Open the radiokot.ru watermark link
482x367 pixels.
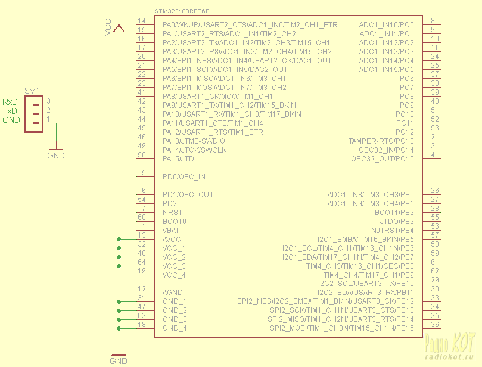(x=450, y=357)
